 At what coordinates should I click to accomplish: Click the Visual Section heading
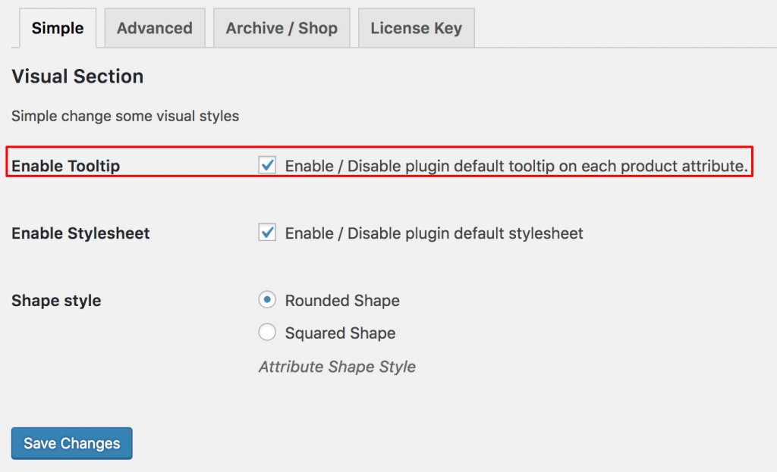point(77,77)
